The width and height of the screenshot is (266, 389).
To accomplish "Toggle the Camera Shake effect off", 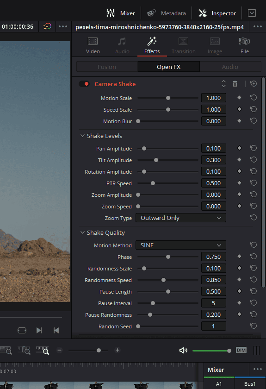I will [84, 84].
